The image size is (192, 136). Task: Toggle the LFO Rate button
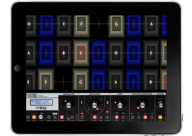tap(62, 117)
